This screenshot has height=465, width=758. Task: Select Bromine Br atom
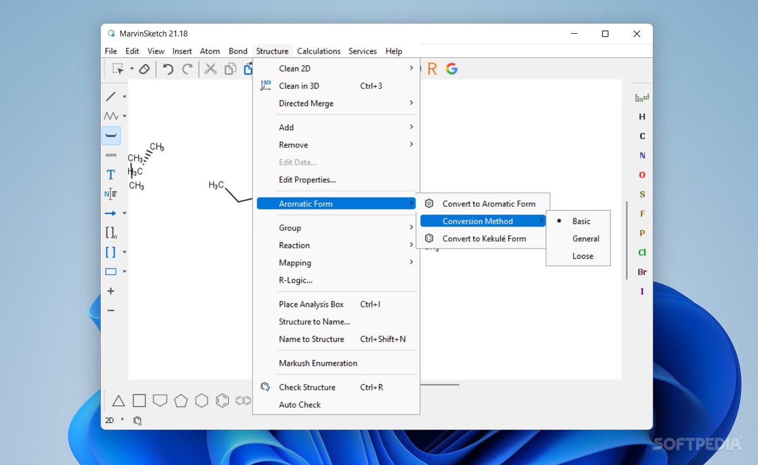[642, 272]
